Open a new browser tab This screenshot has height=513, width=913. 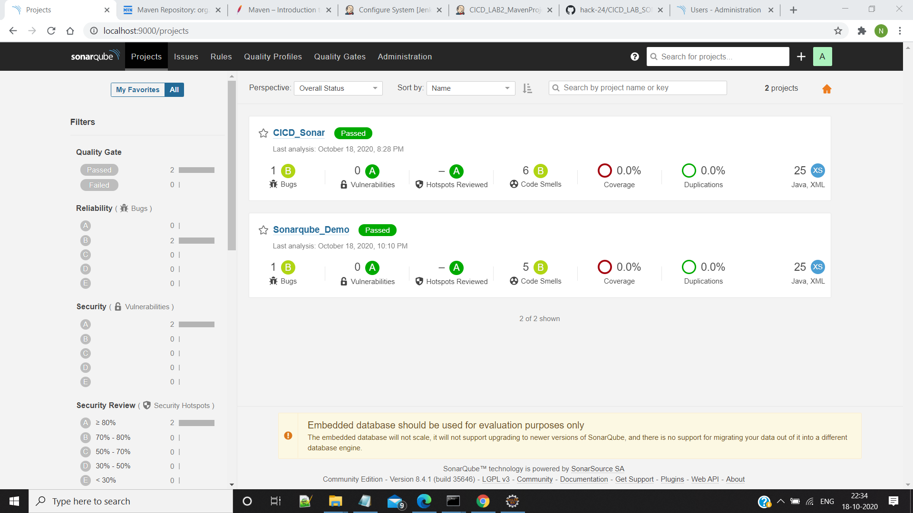(793, 10)
